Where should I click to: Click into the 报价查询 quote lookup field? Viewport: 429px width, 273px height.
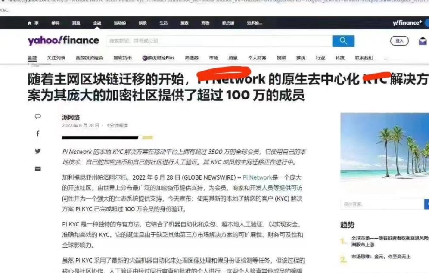click(x=382, y=205)
